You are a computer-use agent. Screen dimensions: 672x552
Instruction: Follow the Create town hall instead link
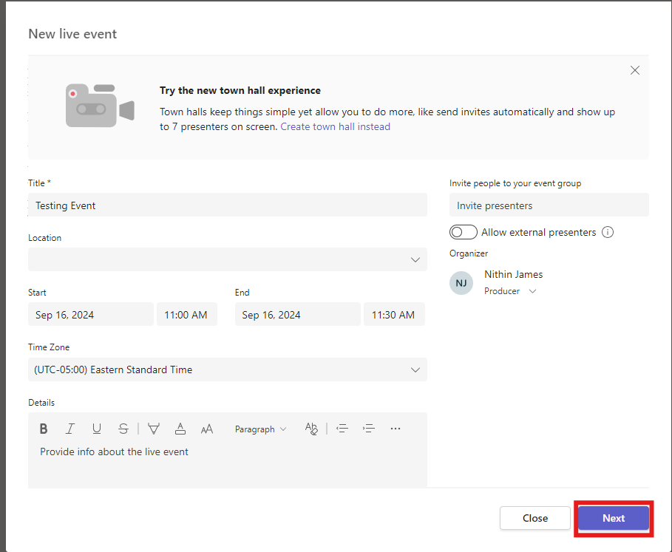(335, 127)
